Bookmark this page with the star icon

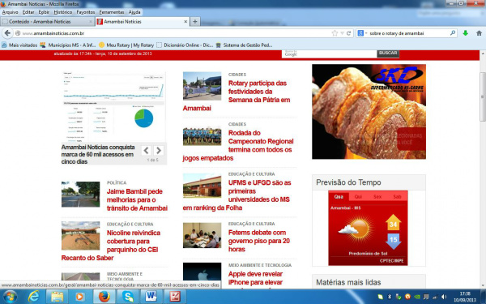coord(335,33)
